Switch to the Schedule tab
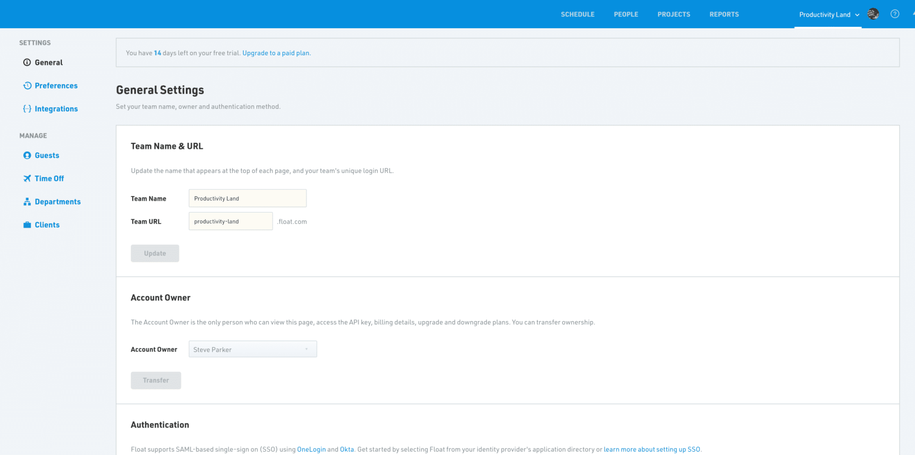 (x=577, y=14)
